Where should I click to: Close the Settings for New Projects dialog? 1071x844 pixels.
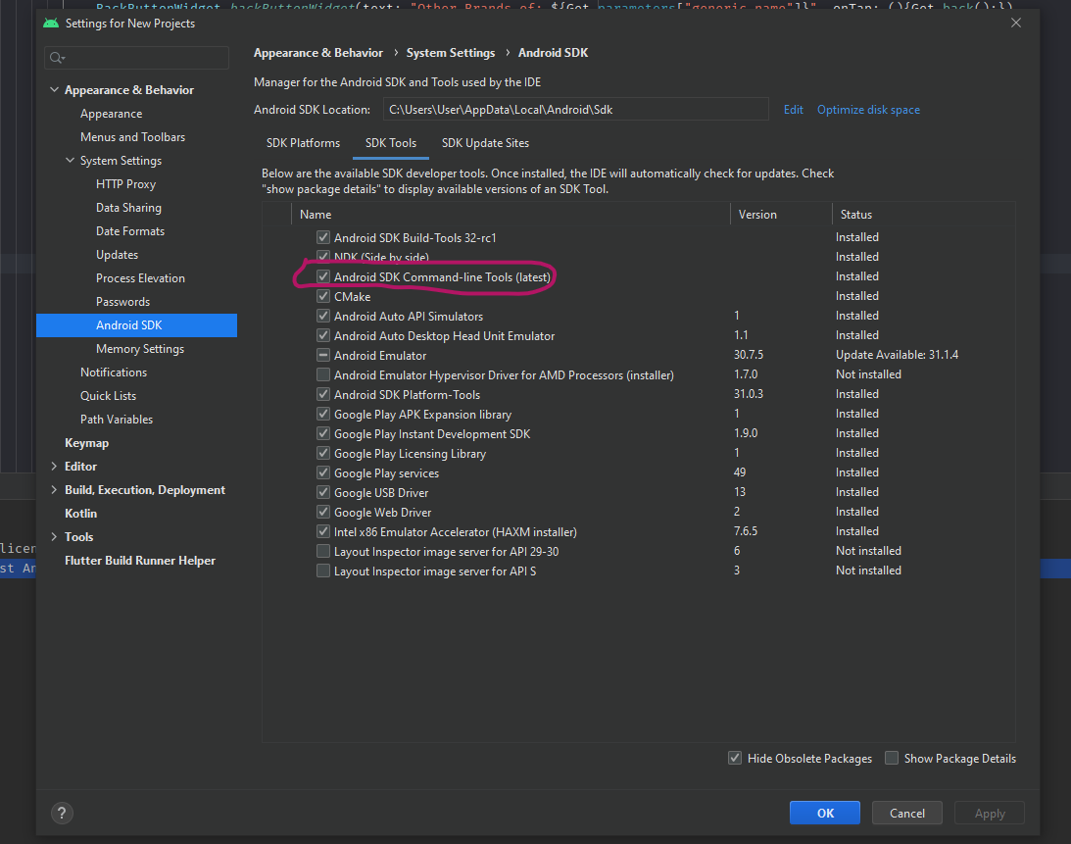(1016, 23)
